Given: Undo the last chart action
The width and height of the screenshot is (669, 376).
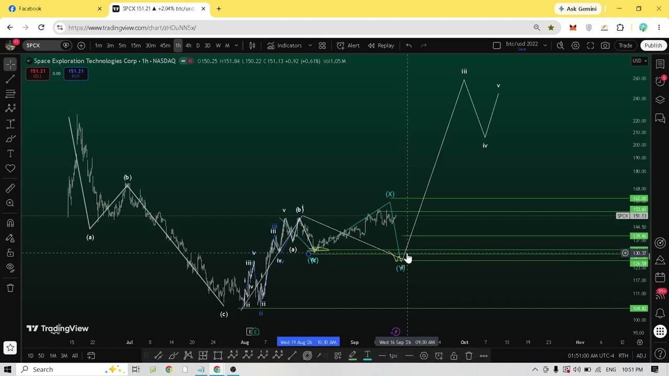Looking at the screenshot, I should (409, 45).
